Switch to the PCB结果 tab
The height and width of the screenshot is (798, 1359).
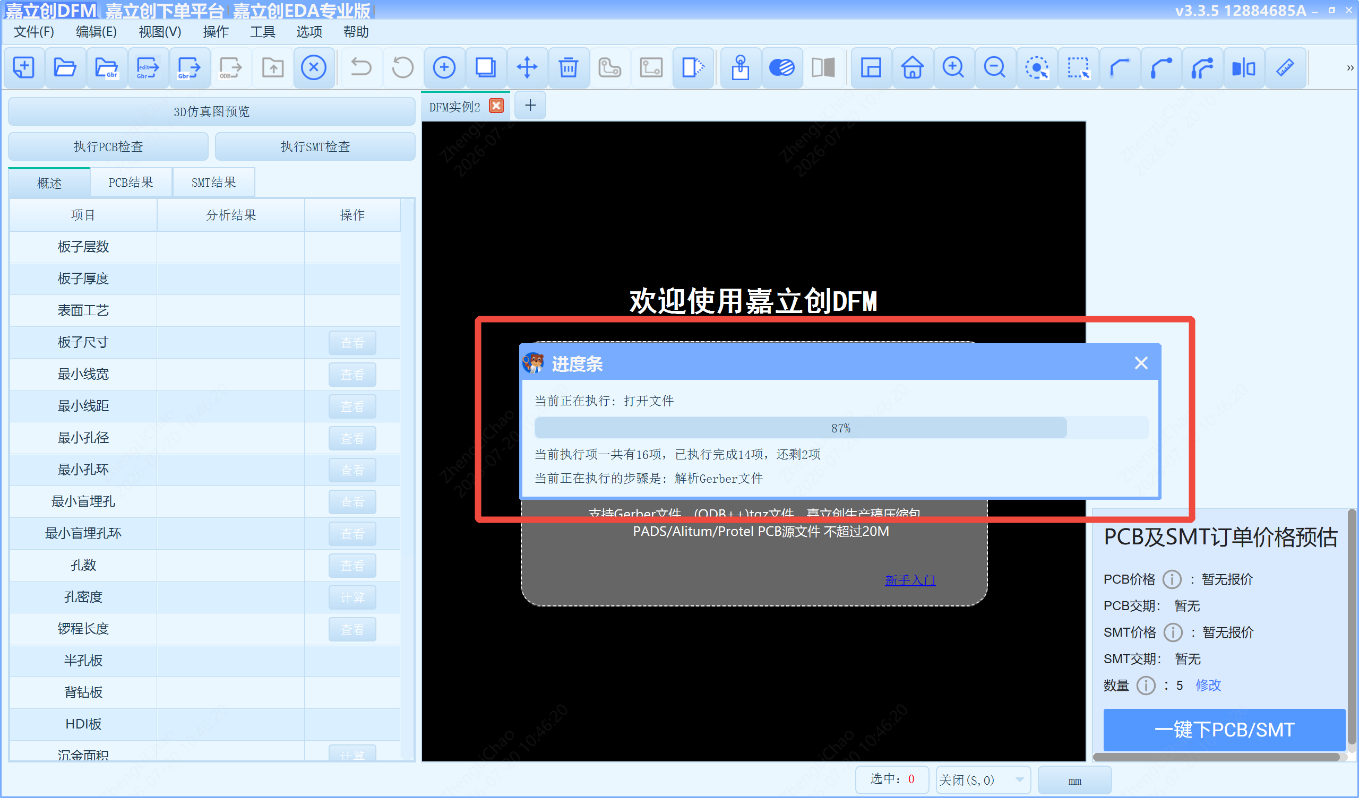point(131,183)
